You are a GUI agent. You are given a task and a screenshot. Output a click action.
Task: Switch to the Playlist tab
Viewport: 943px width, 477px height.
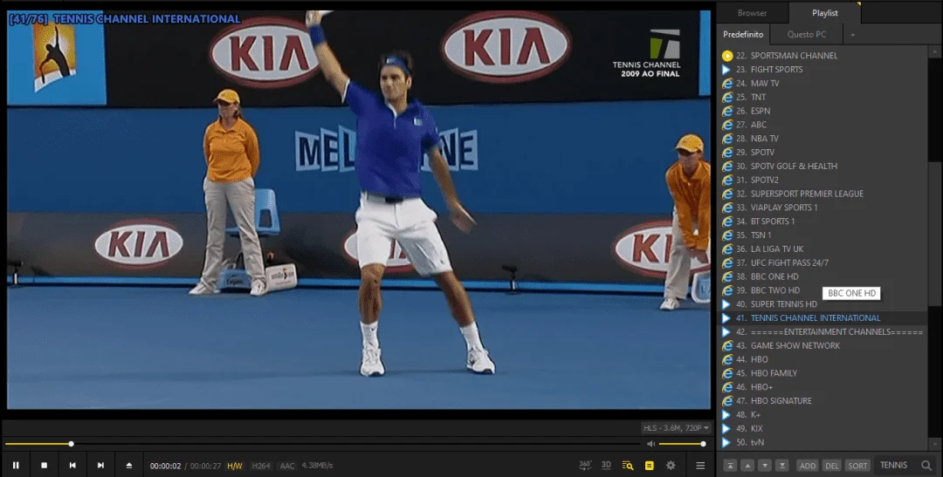click(824, 12)
